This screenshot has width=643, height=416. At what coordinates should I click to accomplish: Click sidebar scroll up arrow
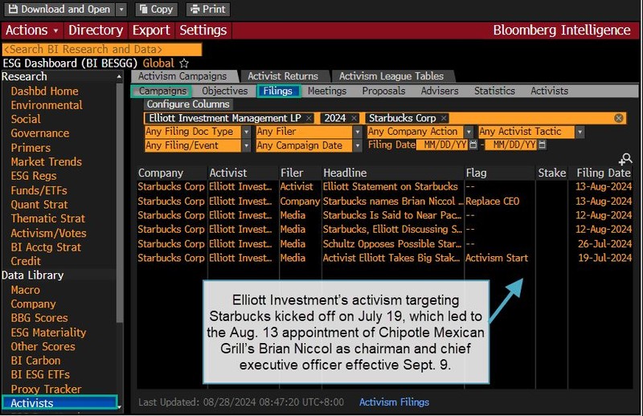pos(119,76)
